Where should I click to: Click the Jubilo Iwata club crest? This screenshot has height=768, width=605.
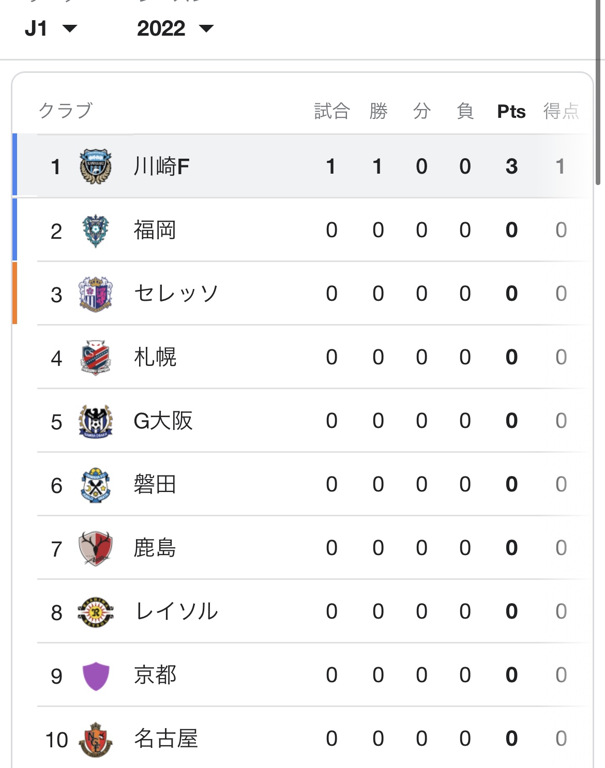coord(96,485)
